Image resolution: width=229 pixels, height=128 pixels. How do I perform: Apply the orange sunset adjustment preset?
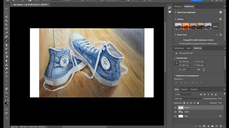186,26
